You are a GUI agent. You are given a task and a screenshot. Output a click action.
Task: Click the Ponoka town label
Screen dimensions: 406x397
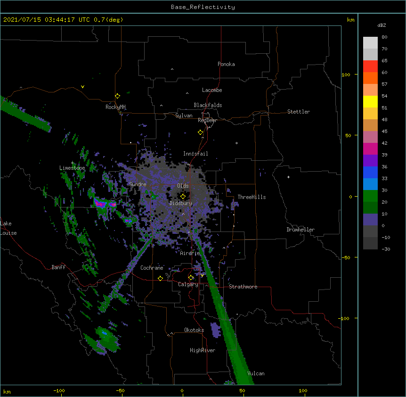226,64
